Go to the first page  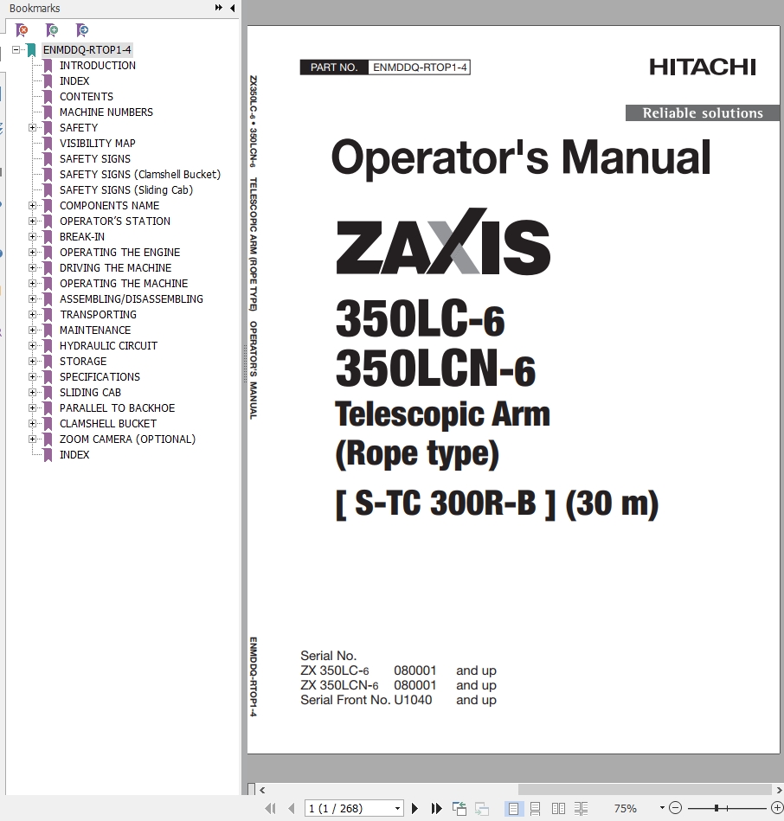click(x=270, y=808)
